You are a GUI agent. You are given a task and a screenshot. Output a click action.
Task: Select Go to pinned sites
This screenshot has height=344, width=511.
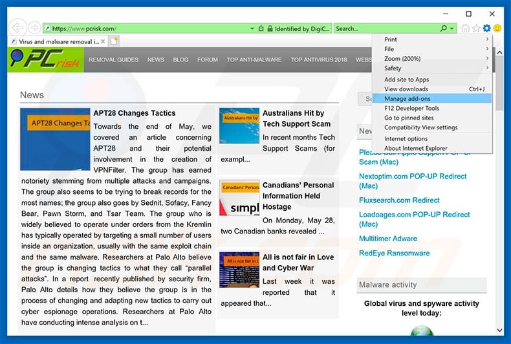click(432, 118)
